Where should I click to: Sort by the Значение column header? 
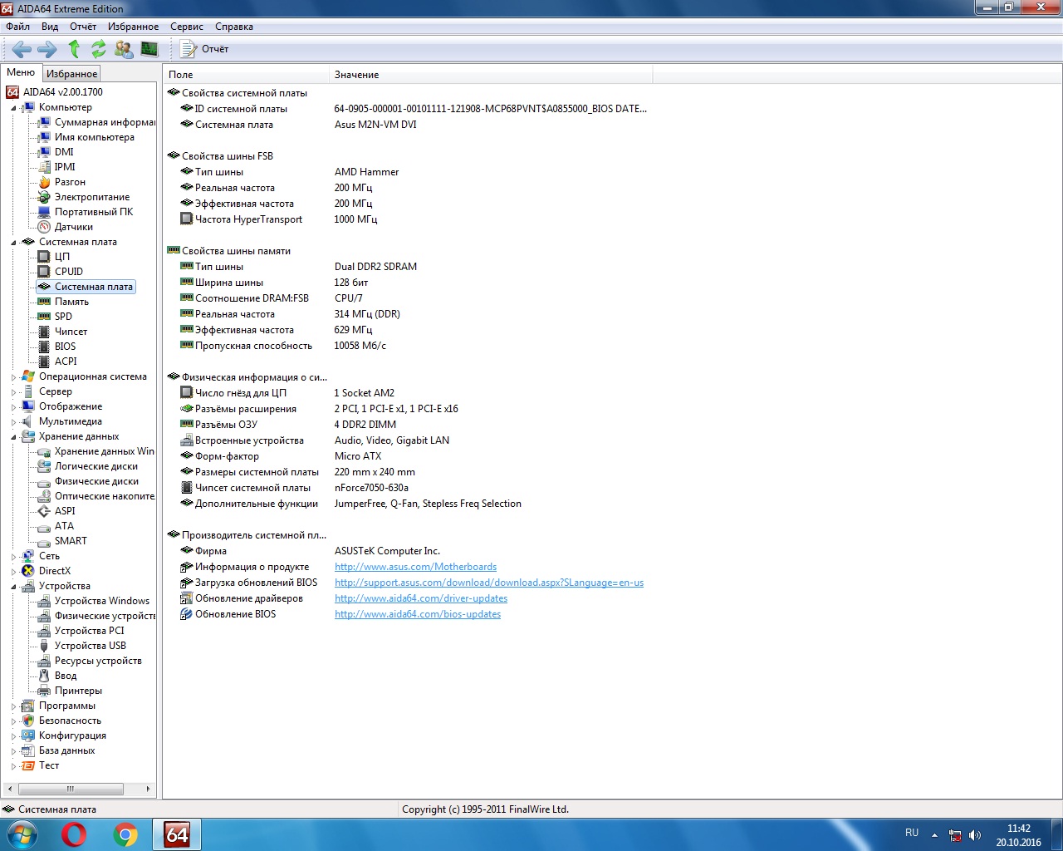click(491, 75)
